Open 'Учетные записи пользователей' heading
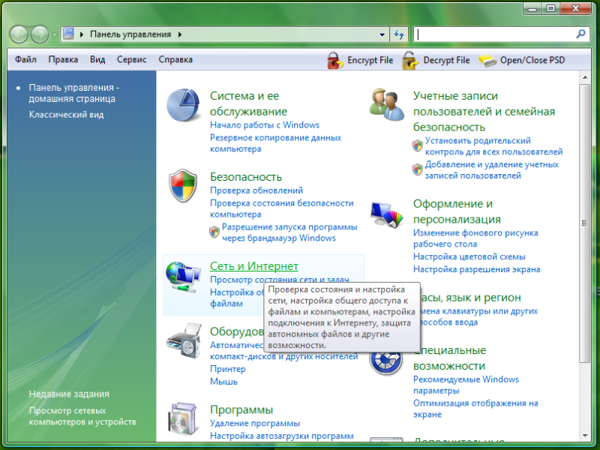The image size is (600, 450). pos(484,111)
